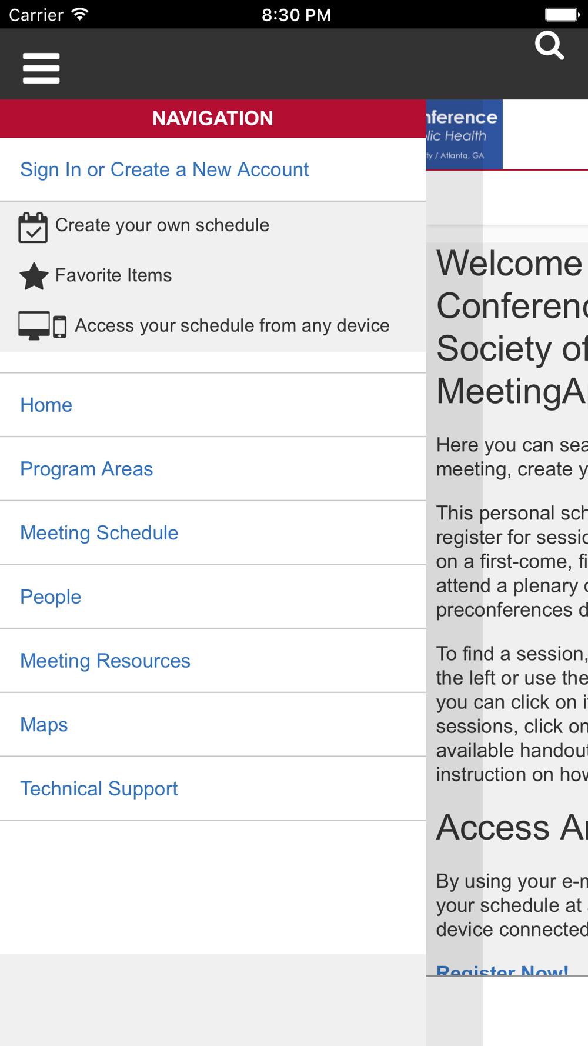
Task: Open search with the magnifier icon
Action: coord(550,46)
